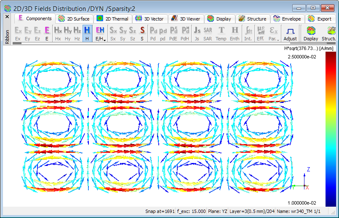Click the color scale bar
The width and height of the screenshot is (339, 218).
click(x=331, y=125)
